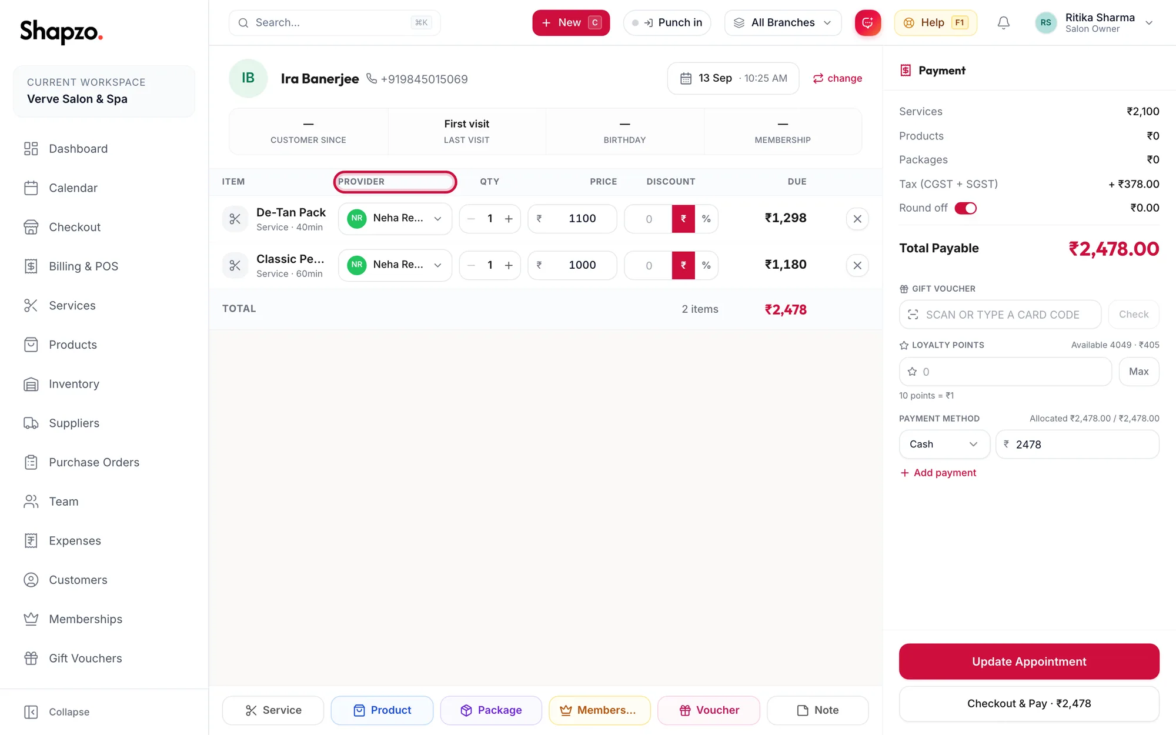Increase De-Tan Pack quantity with plus
This screenshot has height=735, width=1176.
[509, 219]
